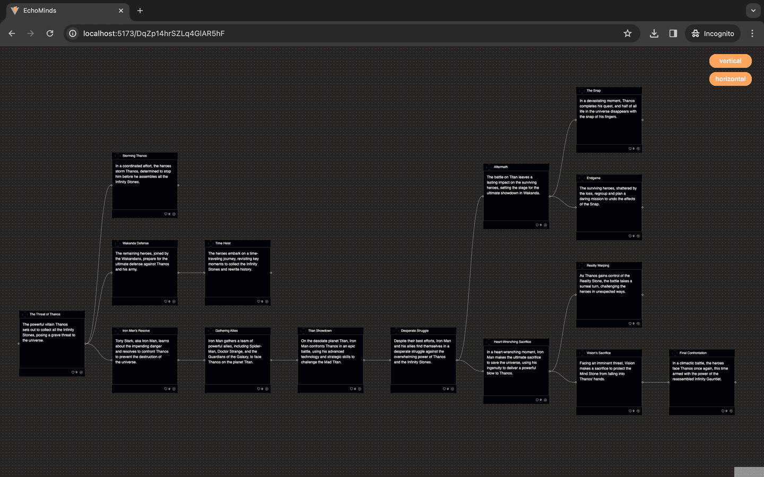Click heart icon on Vision's Sacrifice card
This screenshot has width=764, height=477.
coord(630,411)
